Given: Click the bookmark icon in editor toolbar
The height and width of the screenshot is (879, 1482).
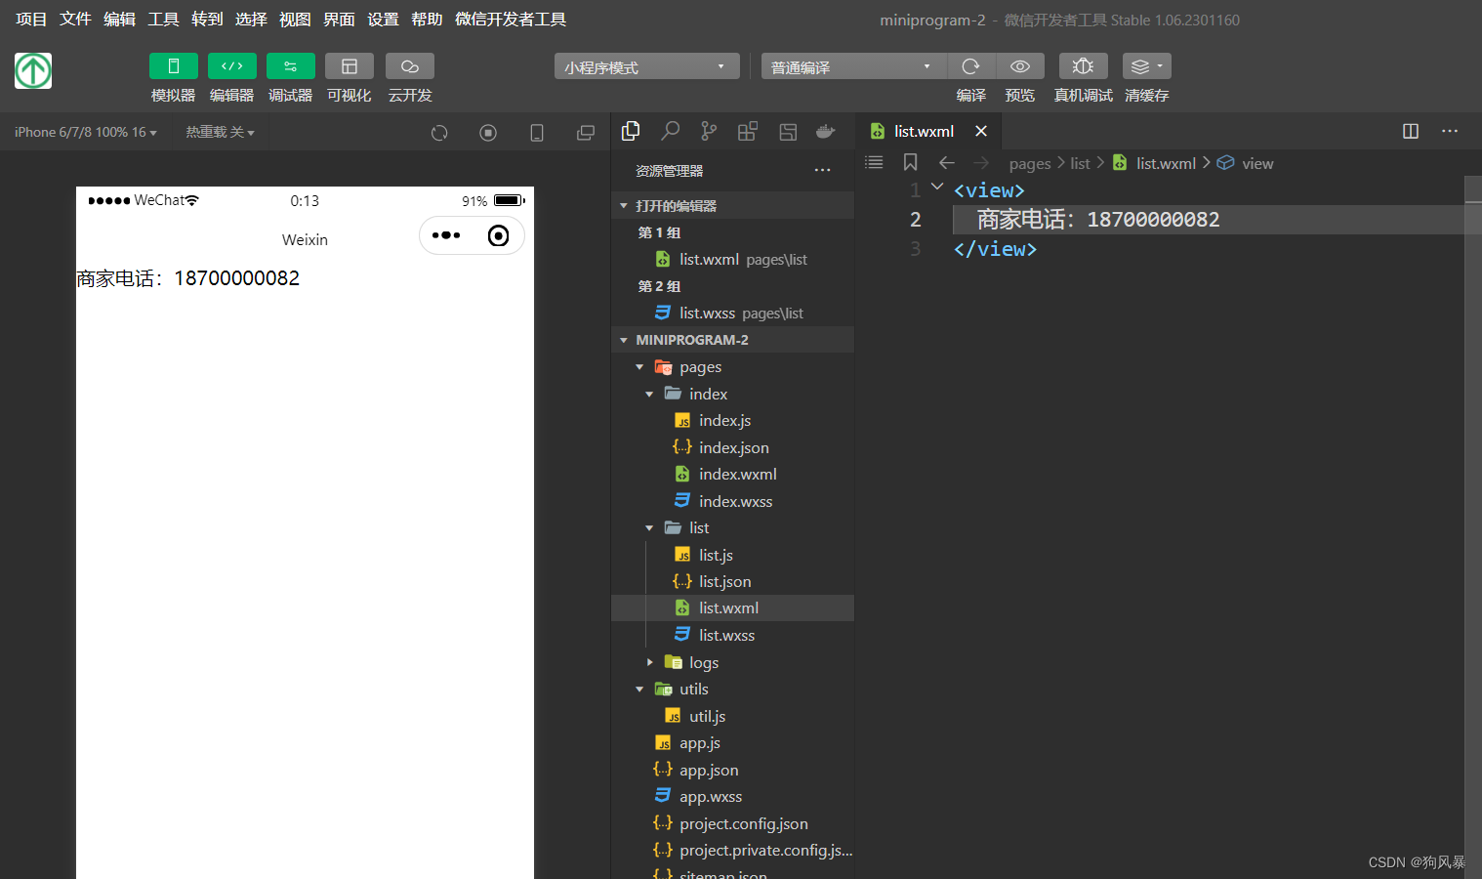Looking at the screenshot, I should point(910,162).
